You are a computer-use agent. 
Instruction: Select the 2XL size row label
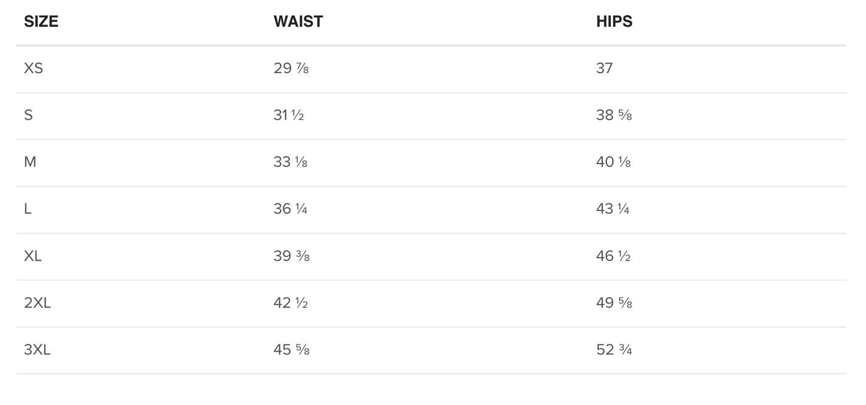pos(37,303)
